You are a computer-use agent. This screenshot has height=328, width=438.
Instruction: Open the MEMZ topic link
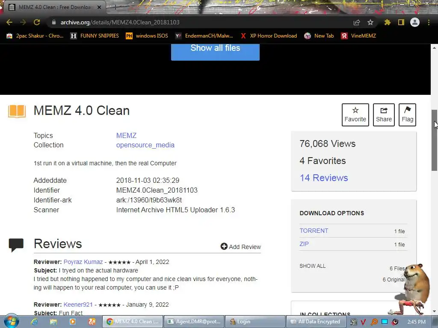(x=126, y=135)
